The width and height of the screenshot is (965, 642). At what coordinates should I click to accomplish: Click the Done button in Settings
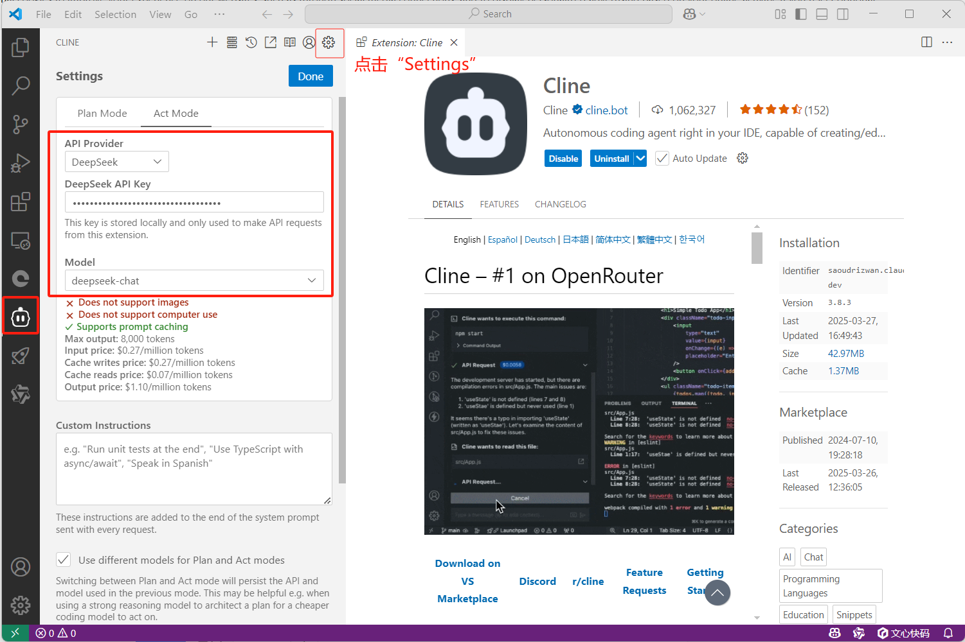311,76
